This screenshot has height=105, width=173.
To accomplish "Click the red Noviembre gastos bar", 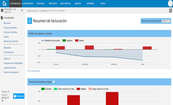I will tap(89, 47).
